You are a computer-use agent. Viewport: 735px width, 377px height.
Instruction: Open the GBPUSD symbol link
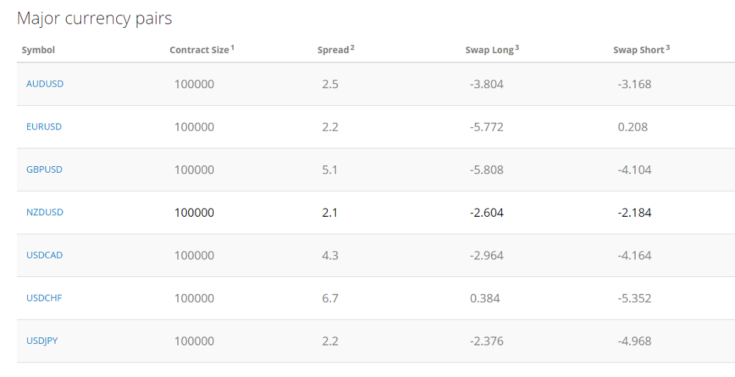click(45, 169)
